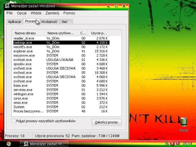This screenshot has height=147, width=196.
Task: Select the System process row
Action: (61, 107)
